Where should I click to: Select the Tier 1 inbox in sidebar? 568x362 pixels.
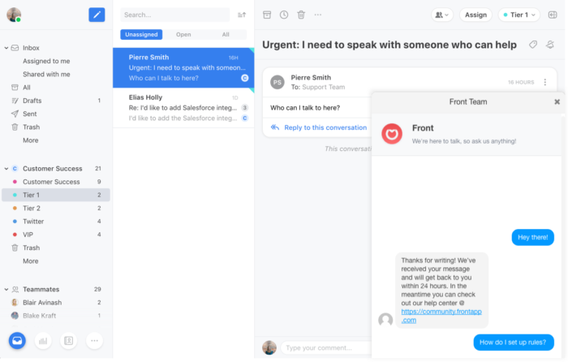pyautogui.click(x=56, y=195)
